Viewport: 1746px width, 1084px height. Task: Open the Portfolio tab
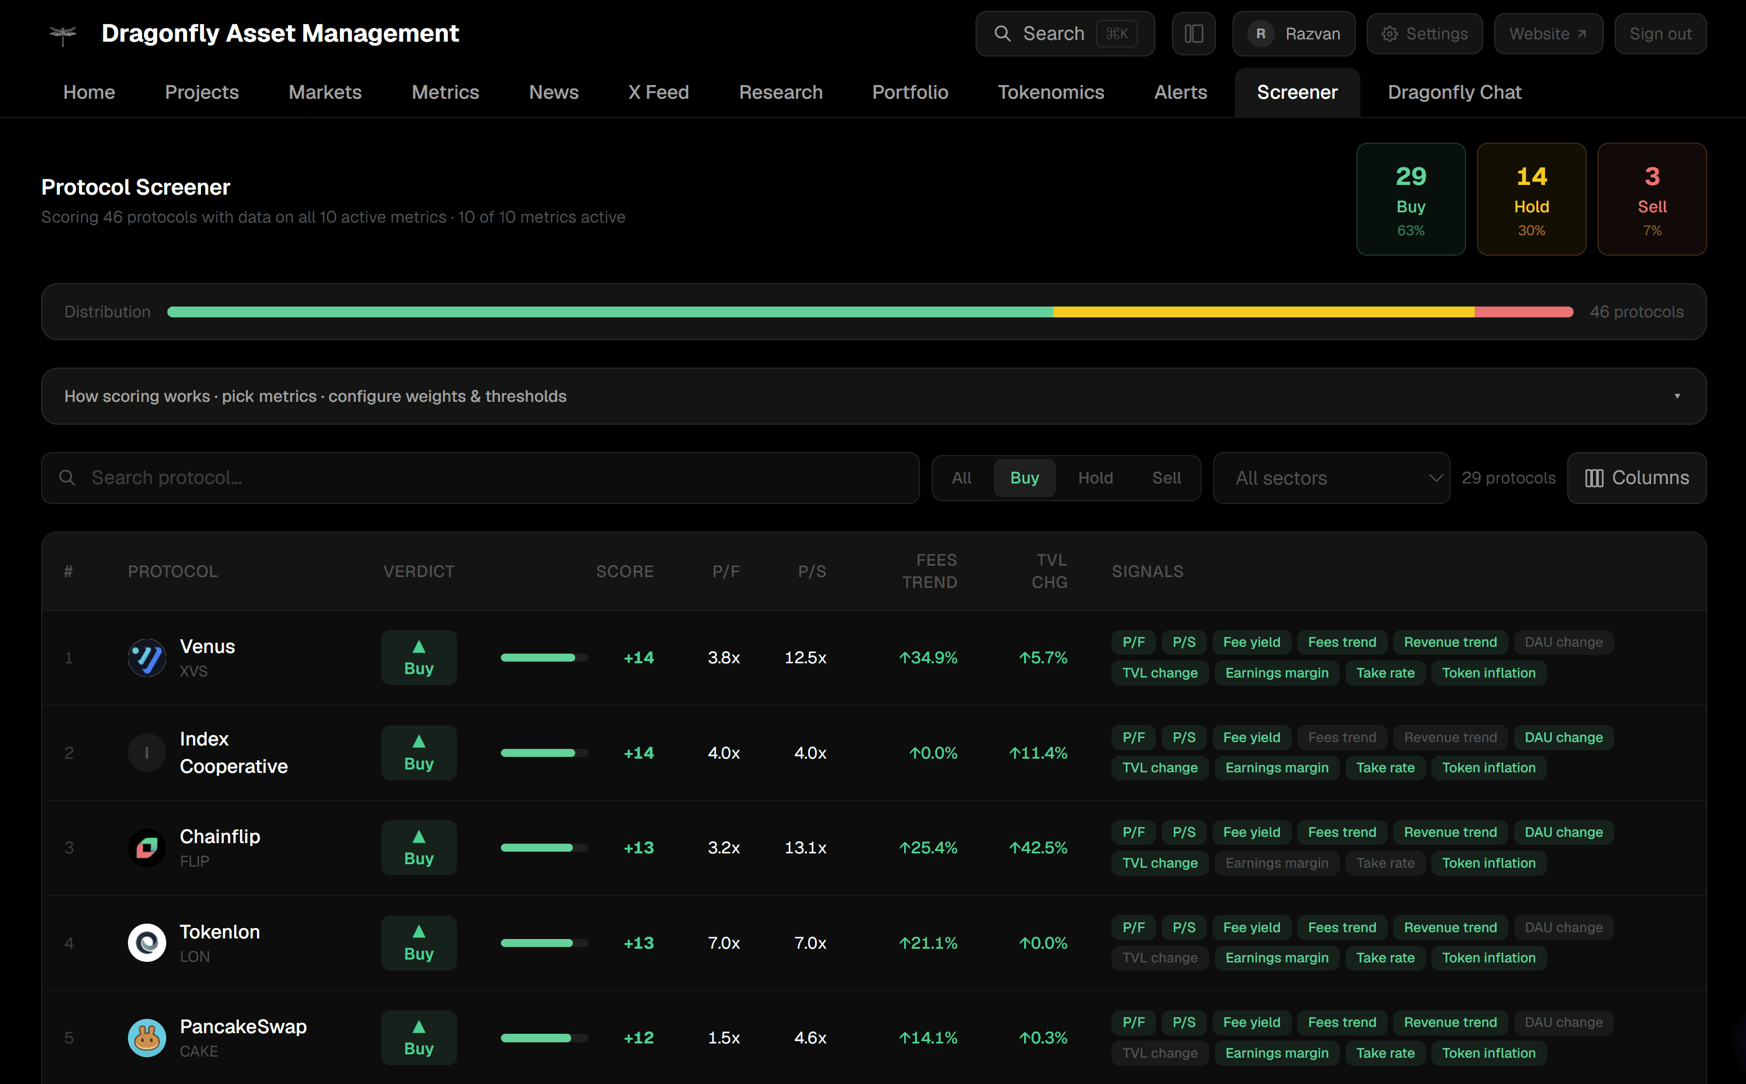(x=910, y=92)
